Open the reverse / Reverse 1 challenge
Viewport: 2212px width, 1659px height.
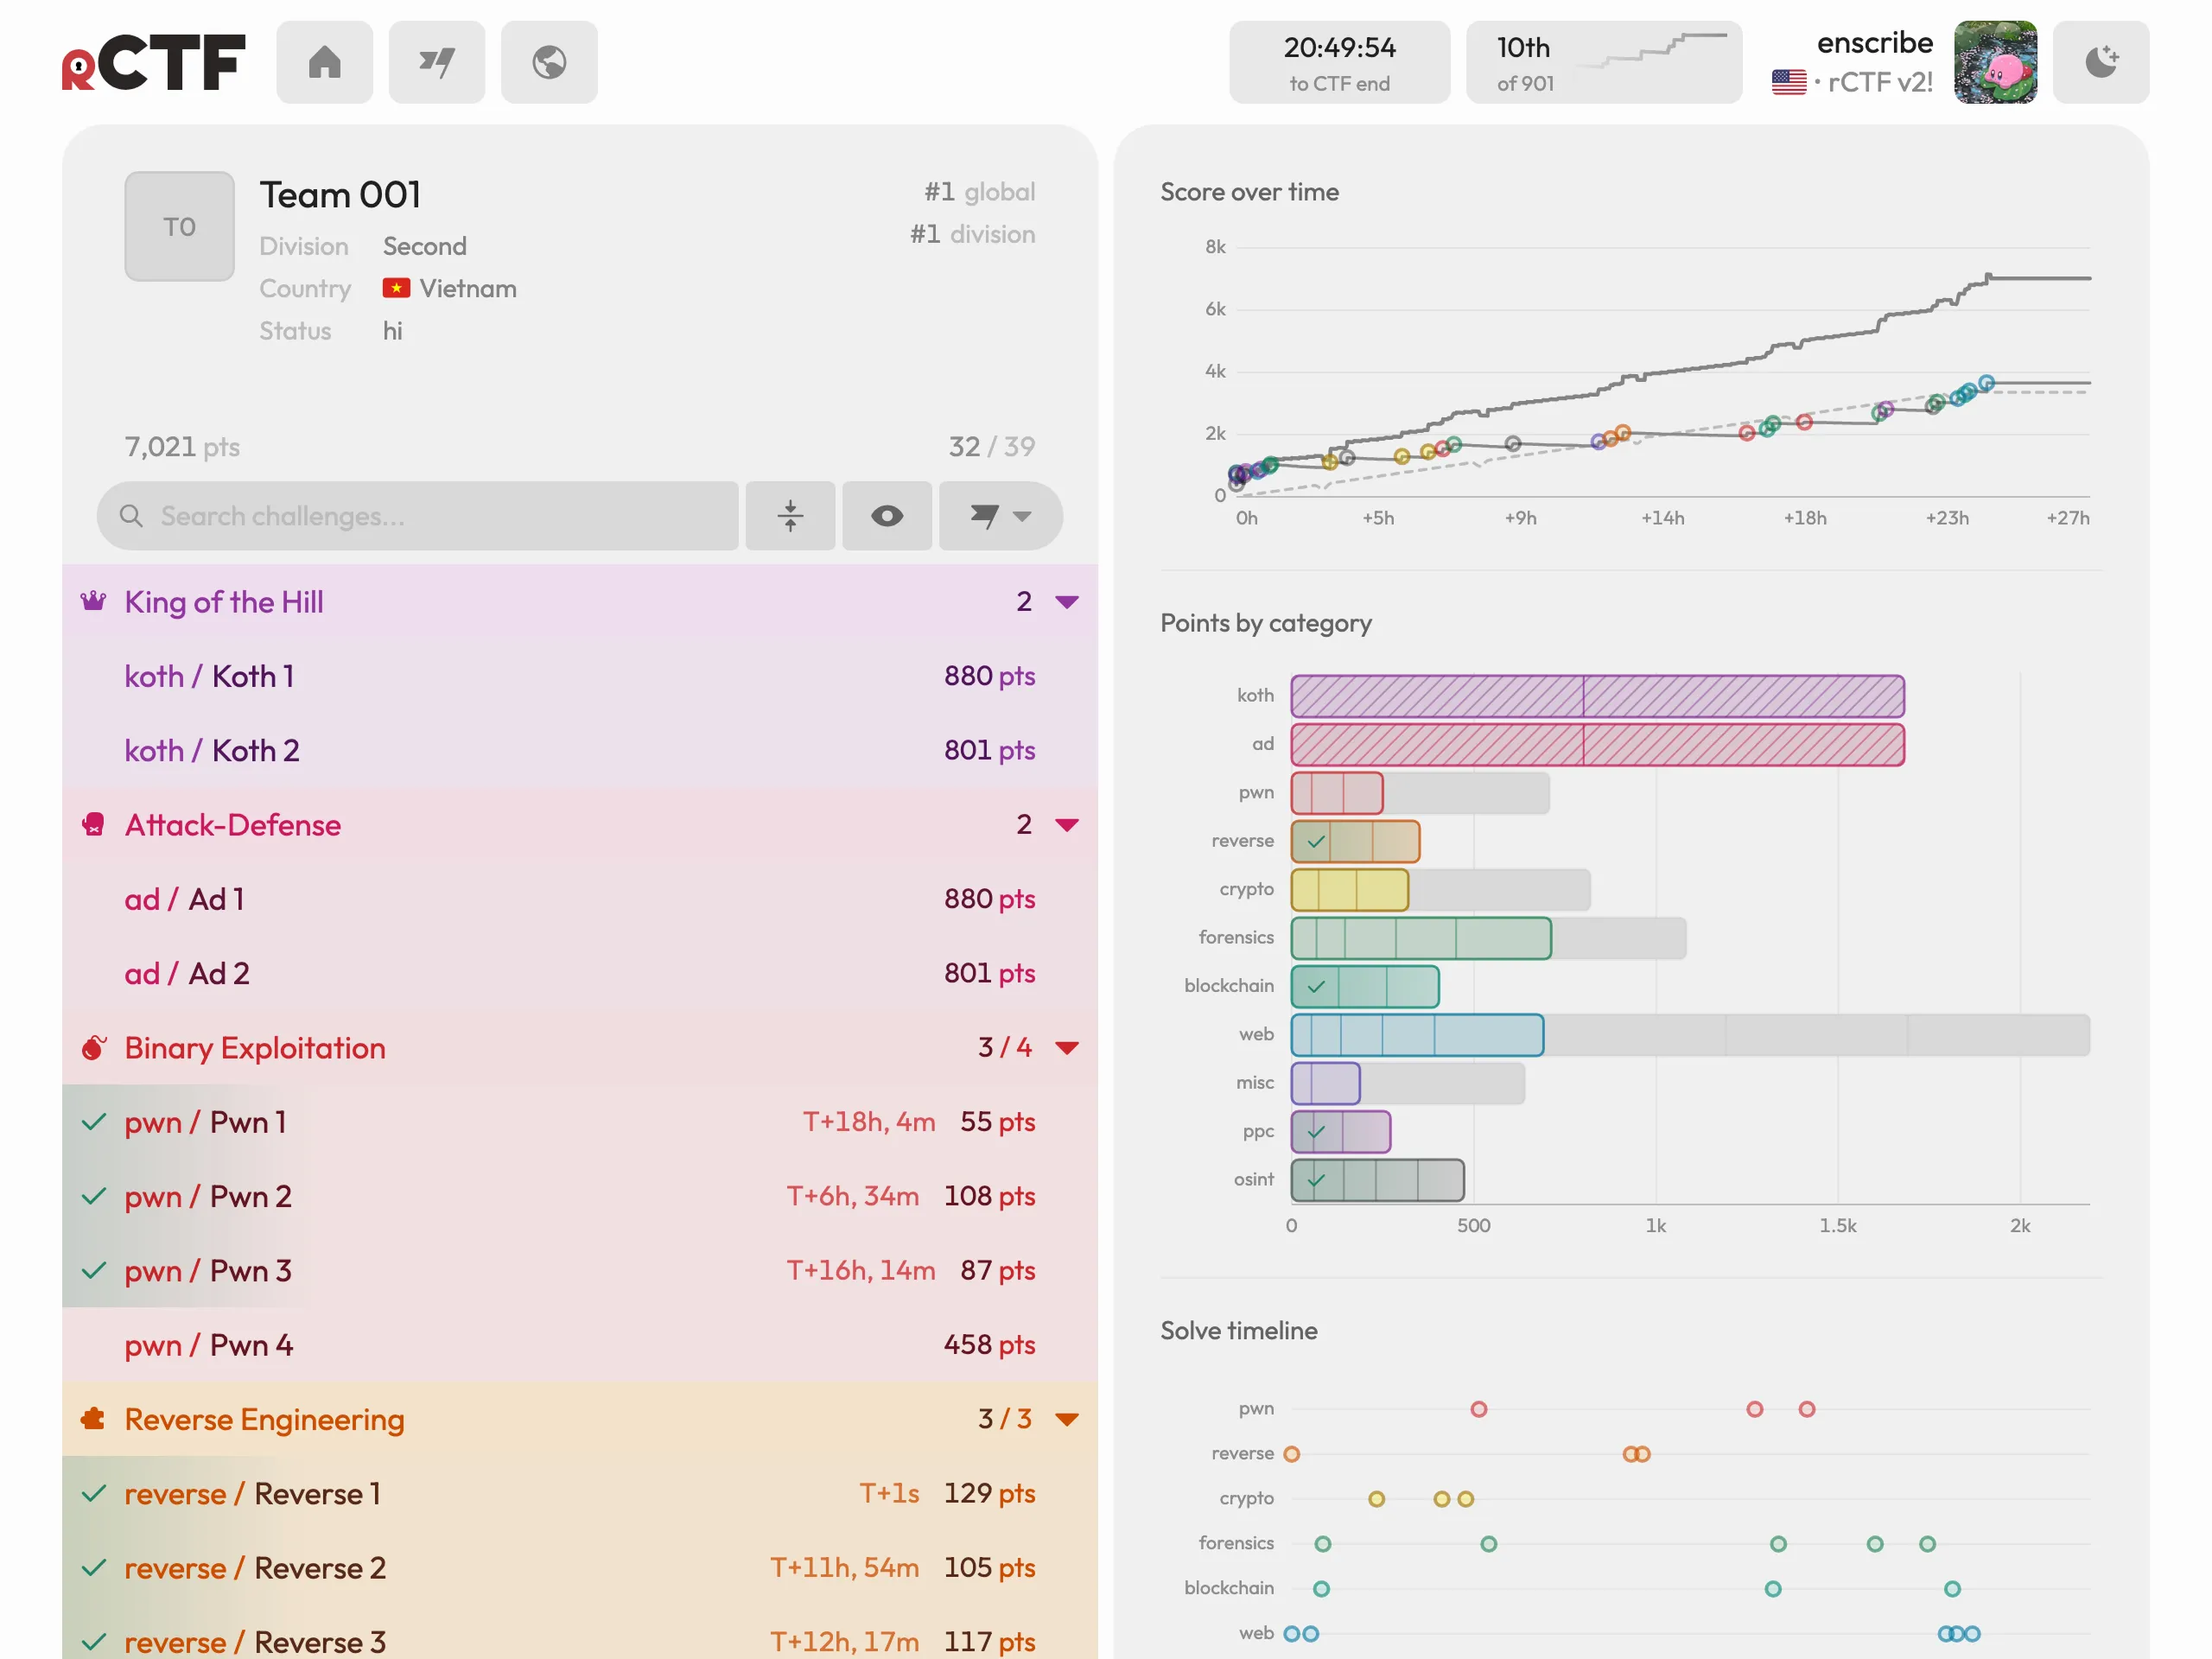580,1493
